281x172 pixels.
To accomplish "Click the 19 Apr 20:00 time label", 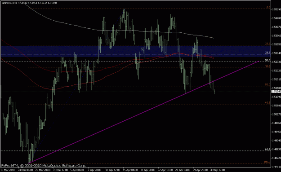I will pyautogui.click(x=148, y=170).
